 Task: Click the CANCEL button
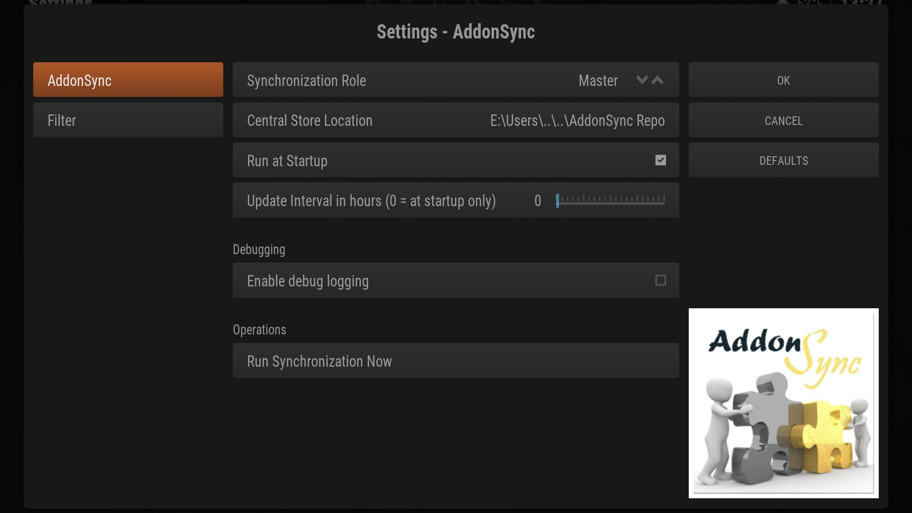click(x=783, y=121)
